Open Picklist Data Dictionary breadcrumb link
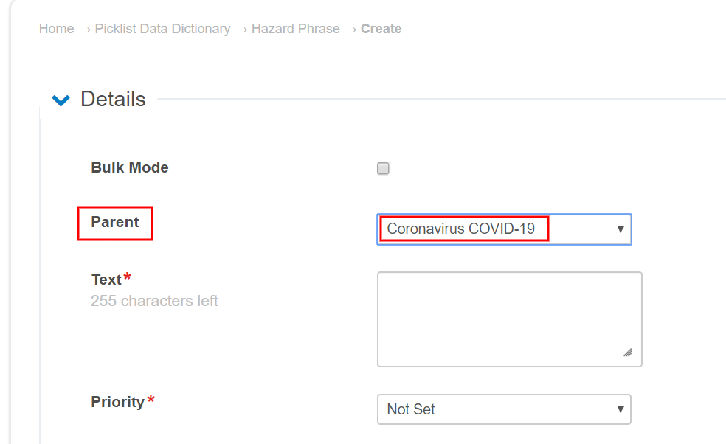Viewport: 726px width, 444px height. click(162, 29)
